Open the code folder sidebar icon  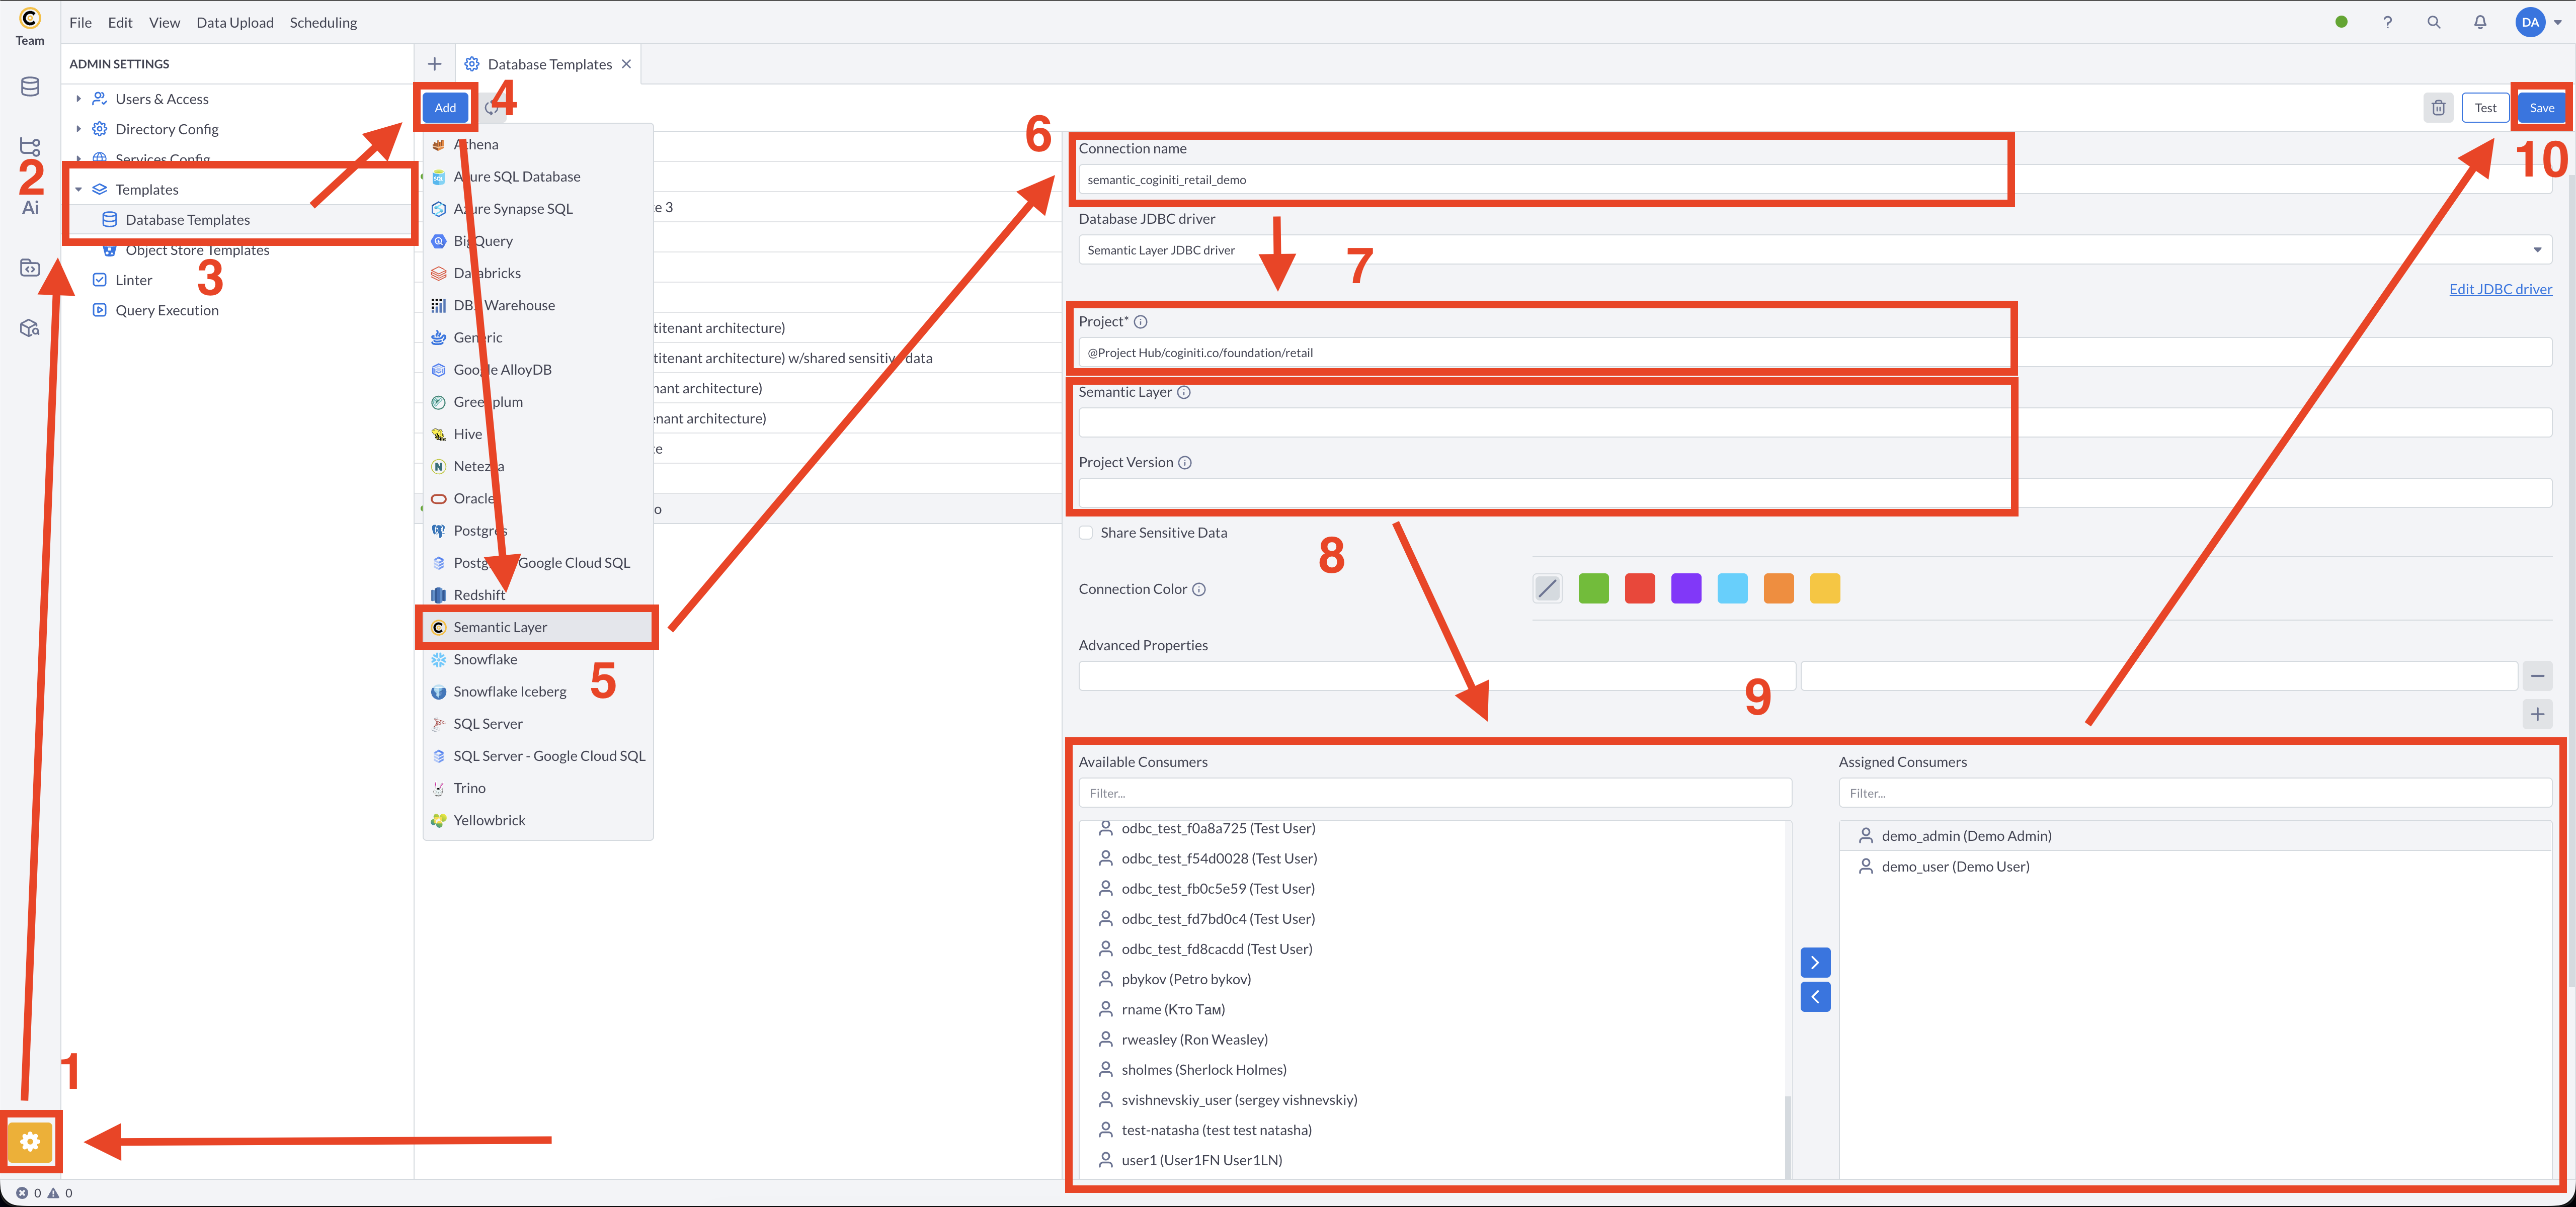click(30, 267)
